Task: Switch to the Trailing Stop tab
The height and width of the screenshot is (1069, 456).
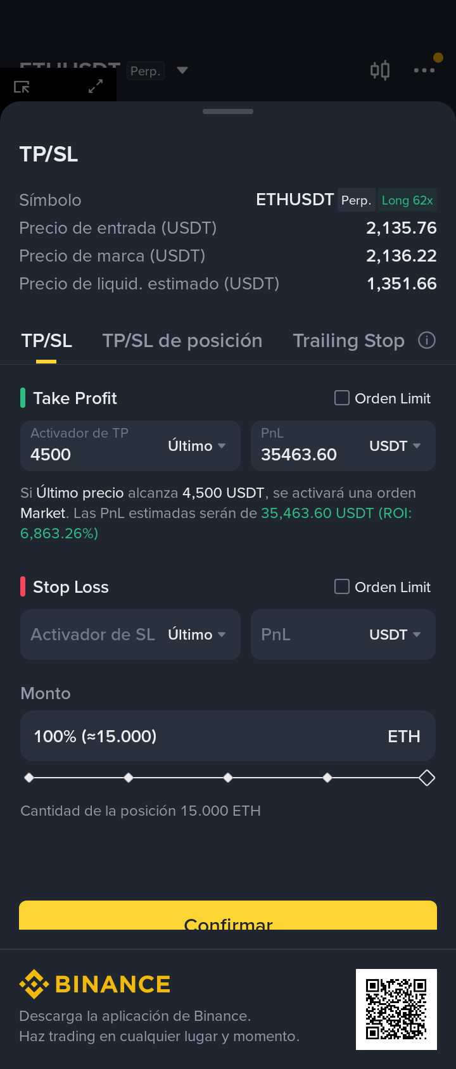Action: (x=348, y=341)
